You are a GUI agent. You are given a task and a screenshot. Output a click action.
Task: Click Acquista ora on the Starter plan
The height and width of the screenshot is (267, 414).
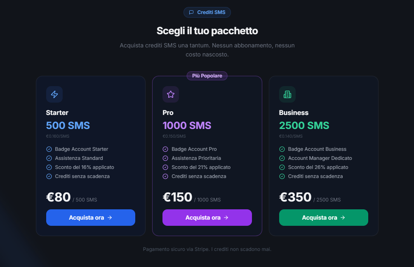(91, 218)
